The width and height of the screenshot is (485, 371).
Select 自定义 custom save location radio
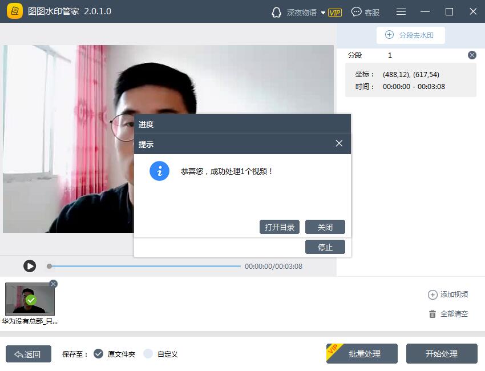pyautogui.click(x=148, y=354)
